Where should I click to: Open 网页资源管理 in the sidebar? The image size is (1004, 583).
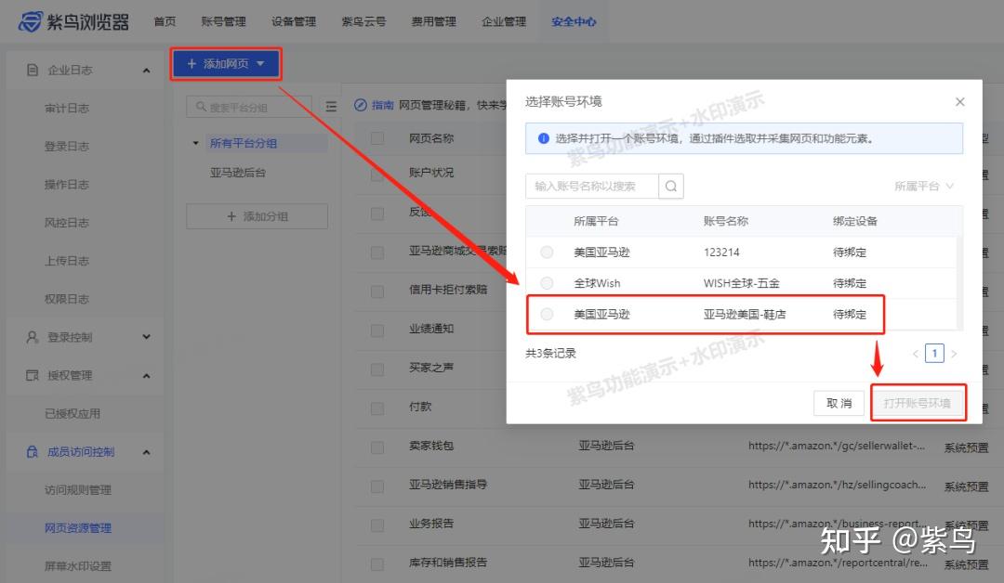tap(78, 528)
